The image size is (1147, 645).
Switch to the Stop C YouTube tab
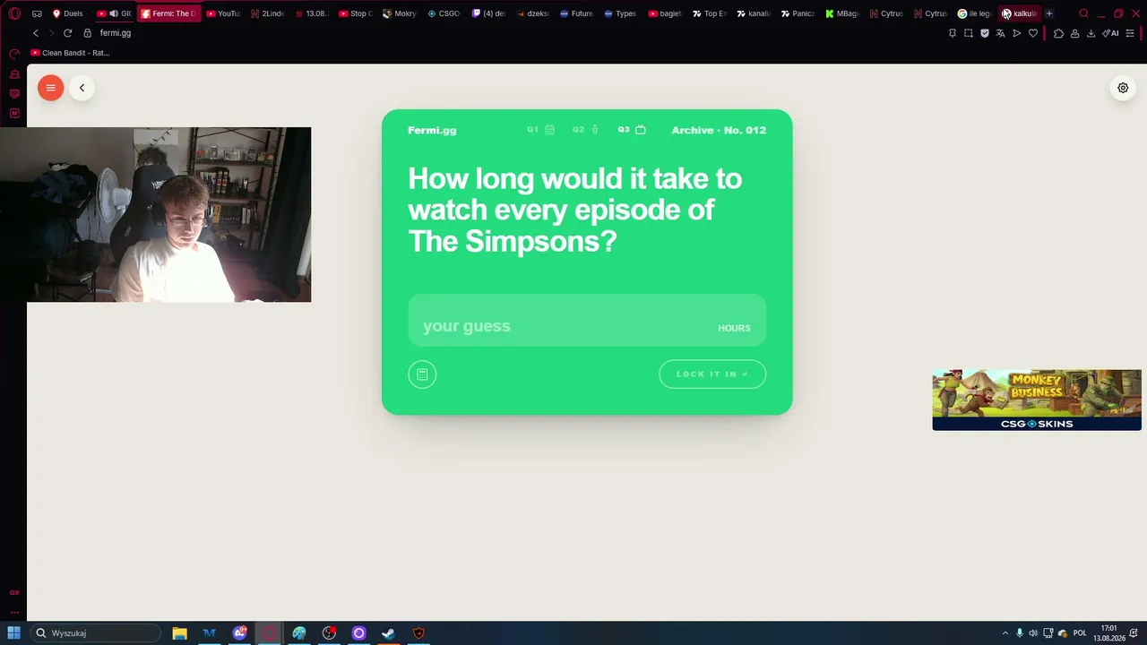(x=356, y=13)
